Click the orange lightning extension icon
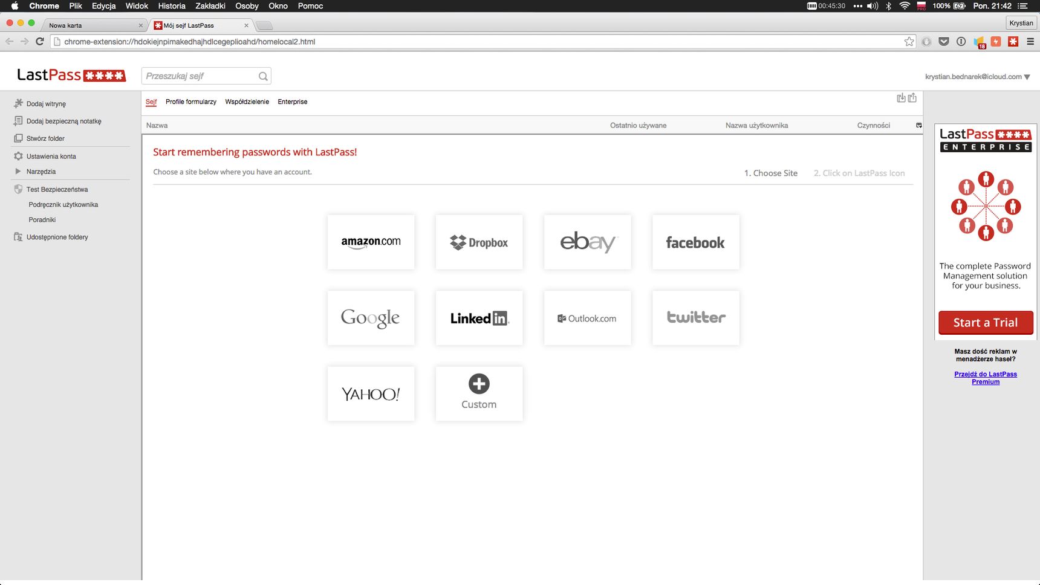1040x585 pixels. click(996, 42)
